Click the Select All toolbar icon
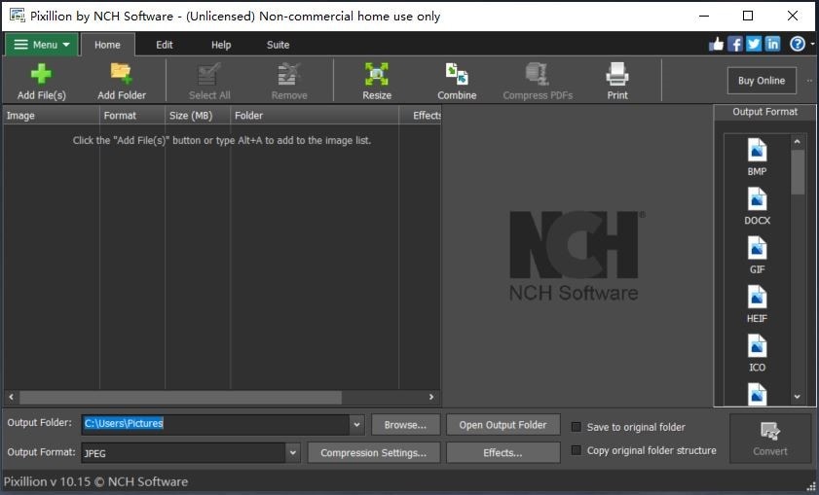 click(x=209, y=74)
